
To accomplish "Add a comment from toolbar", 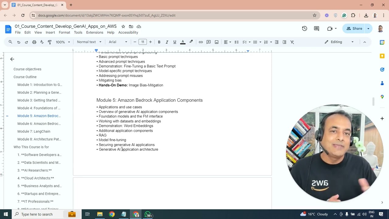I will point(208,42).
